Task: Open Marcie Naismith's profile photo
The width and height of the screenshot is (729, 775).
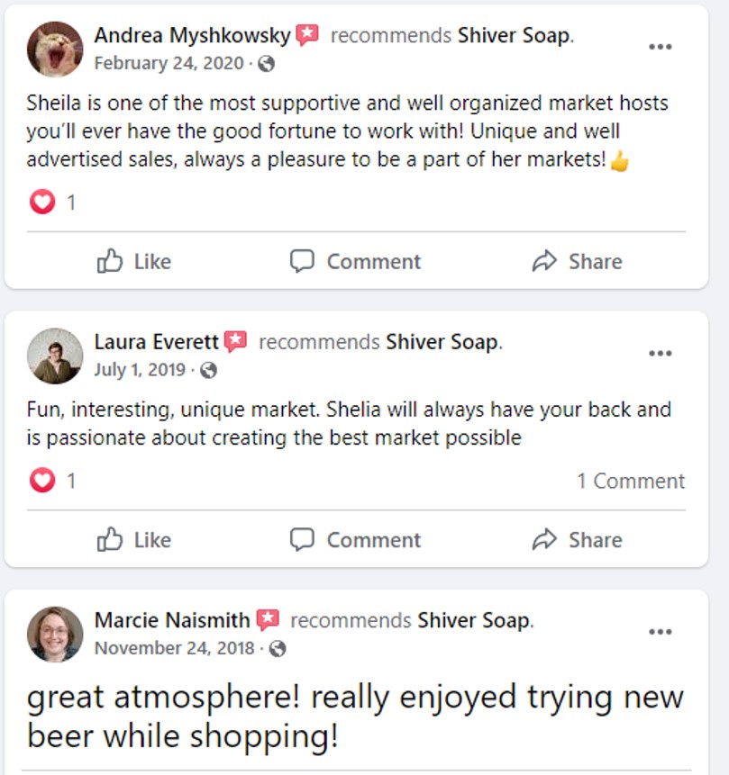Action: click(x=55, y=634)
